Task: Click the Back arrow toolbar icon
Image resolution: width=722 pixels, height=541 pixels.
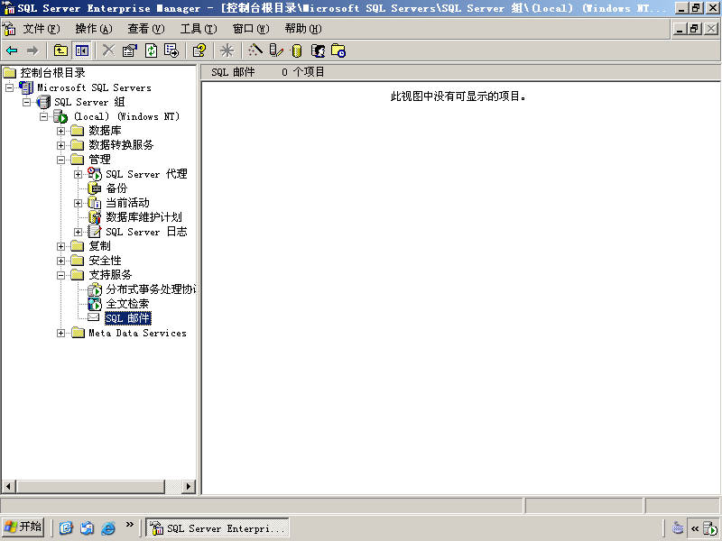Action: pyautogui.click(x=12, y=50)
